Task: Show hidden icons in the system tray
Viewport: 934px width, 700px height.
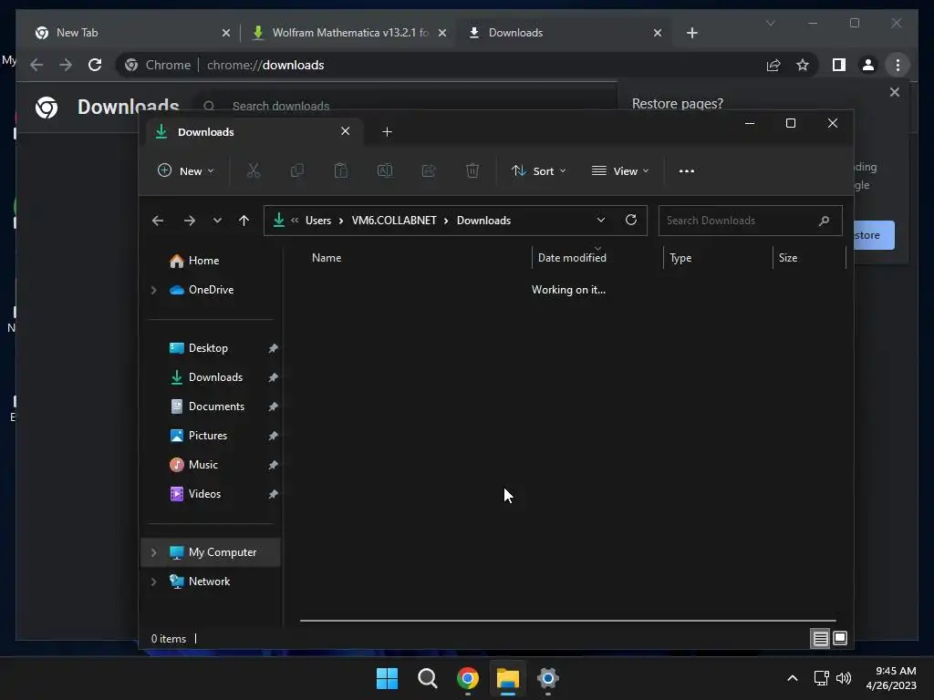Action: [x=793, y=678]
